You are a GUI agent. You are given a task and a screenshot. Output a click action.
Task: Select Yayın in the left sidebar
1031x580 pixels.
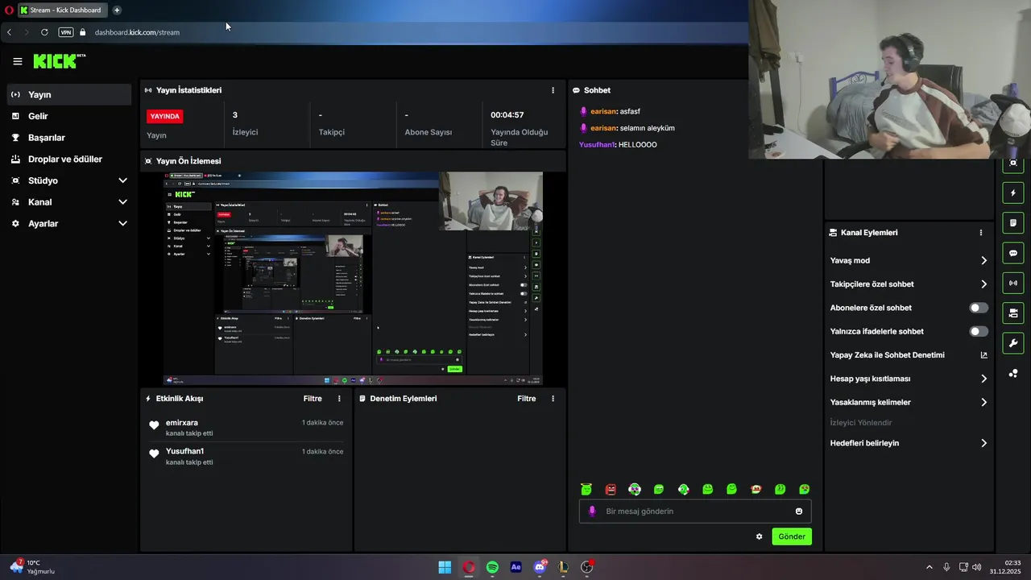pyautogui.click(x=68, y=95)
